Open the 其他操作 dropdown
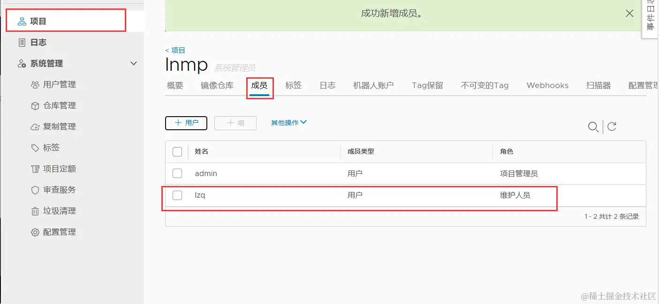Image resolution: width=659 pixels, height=304 pixels. point(289,123)
